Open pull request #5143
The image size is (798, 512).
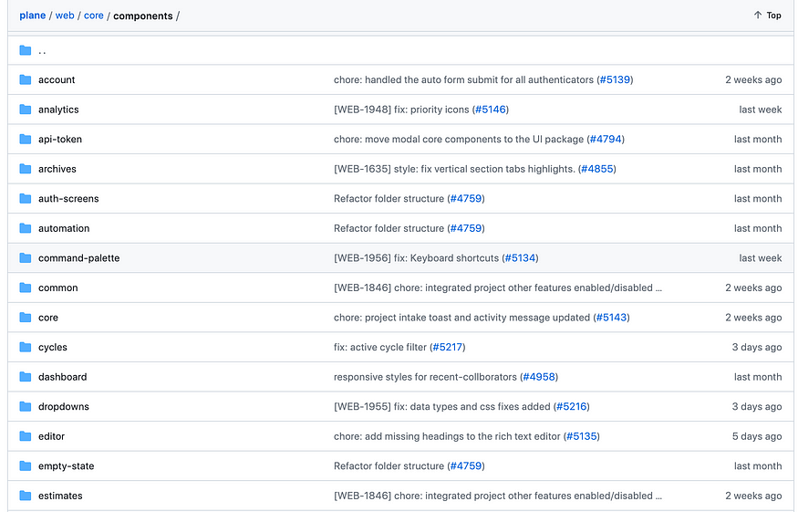tap(611, 318)
